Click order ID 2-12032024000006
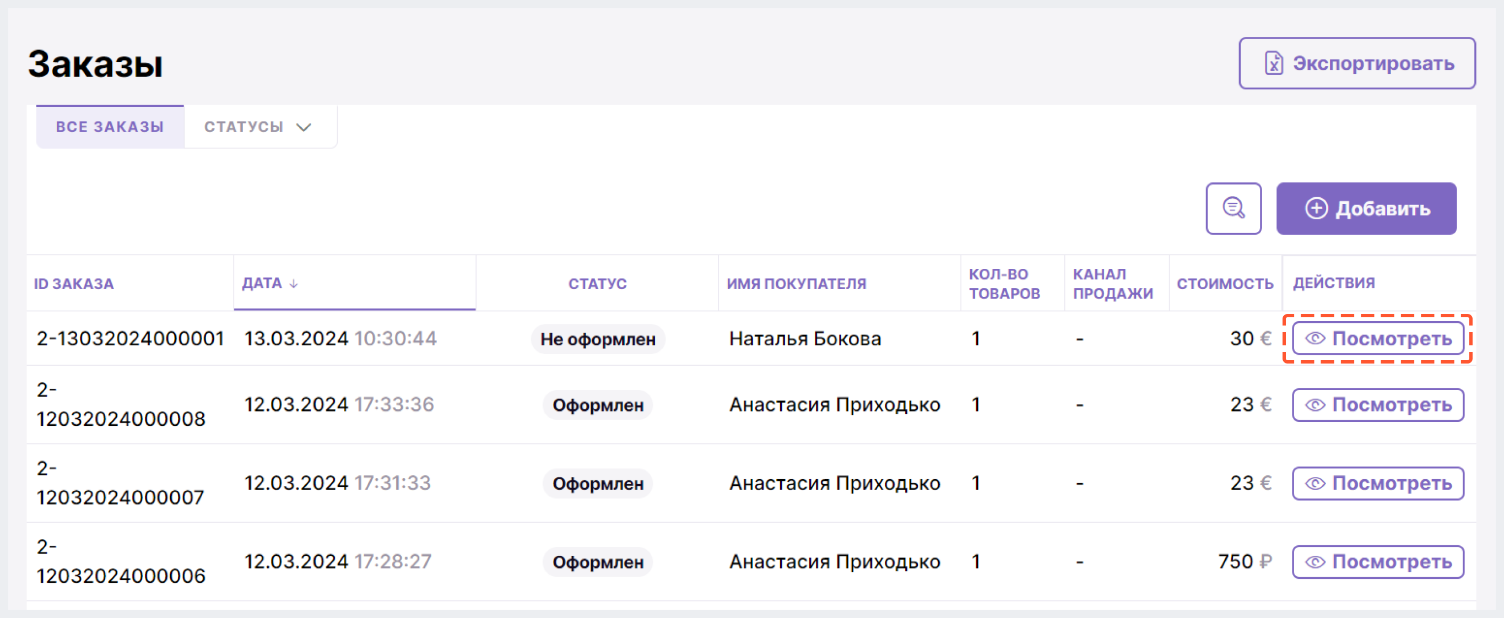This screenshot has height=618, width=1504. [121, 562]
